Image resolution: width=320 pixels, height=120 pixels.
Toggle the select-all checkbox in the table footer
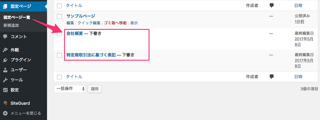(59, 77)
